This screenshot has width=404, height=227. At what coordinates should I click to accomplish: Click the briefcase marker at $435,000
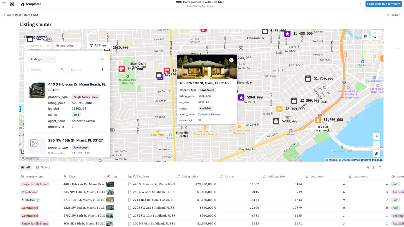click(265, 31)
